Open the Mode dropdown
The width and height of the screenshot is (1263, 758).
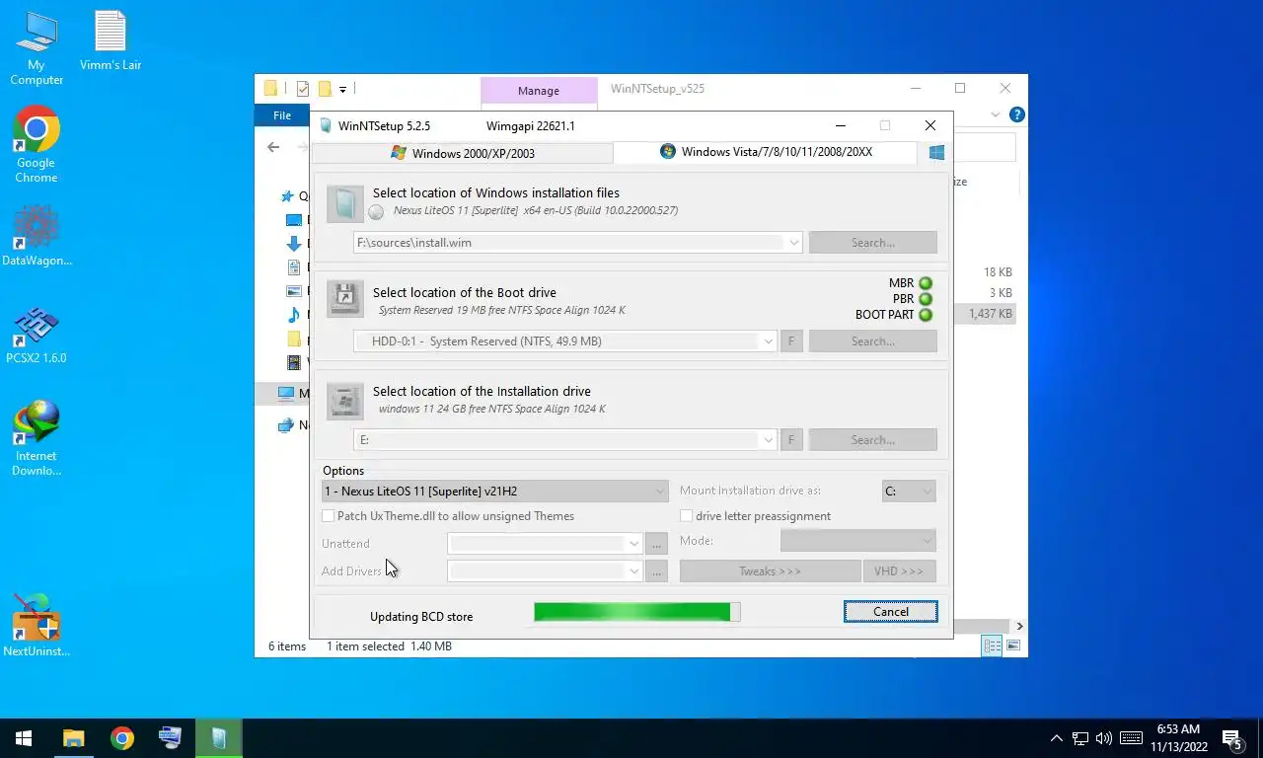click(x=858, y=540)
